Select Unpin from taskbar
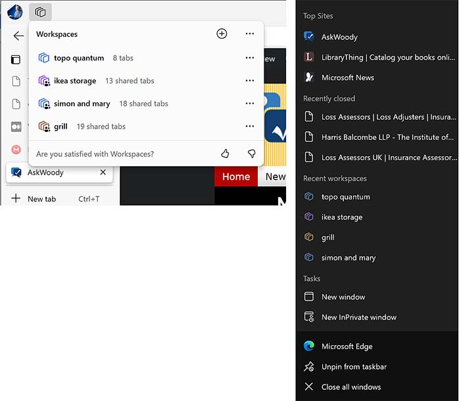Viewport: 459px width, 401px height. pos(377,366)
